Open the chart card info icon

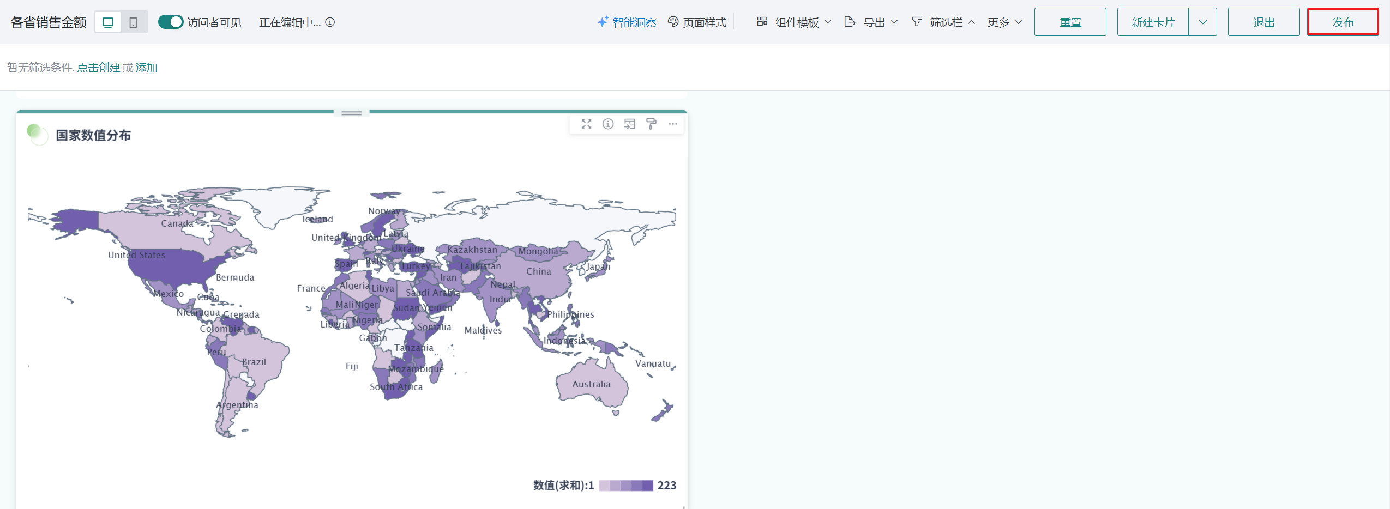coord(608,124)
